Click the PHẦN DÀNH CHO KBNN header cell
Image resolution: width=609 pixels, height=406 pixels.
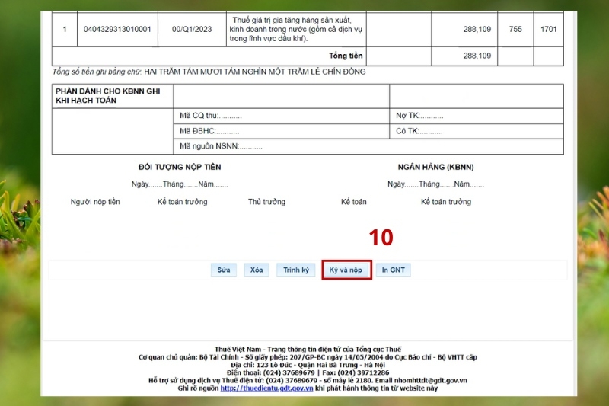pyautogui.click(x=113, y=96)
